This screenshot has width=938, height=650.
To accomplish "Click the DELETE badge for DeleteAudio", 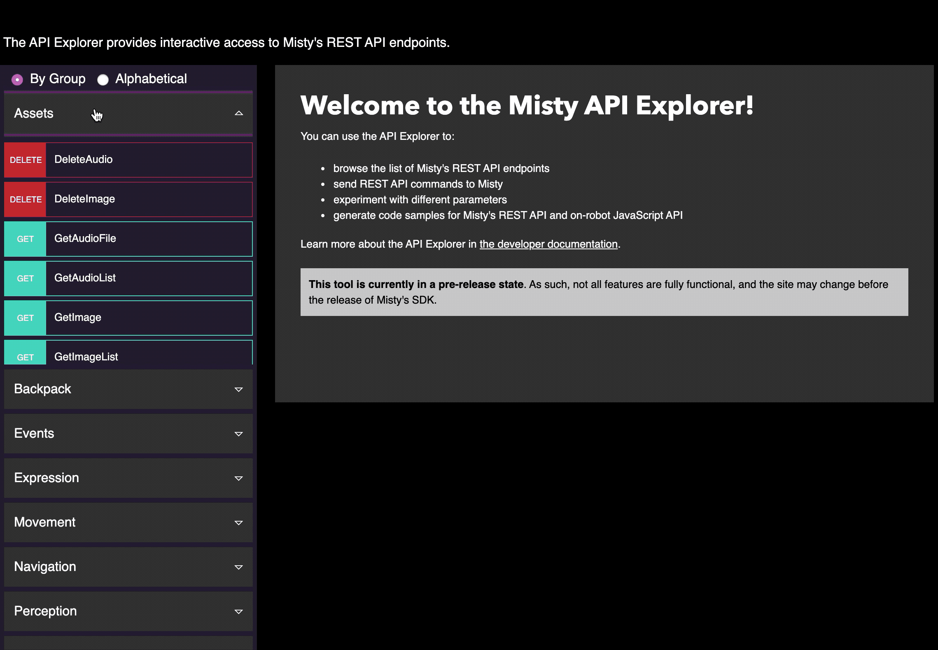I will (x=25, y=160).
